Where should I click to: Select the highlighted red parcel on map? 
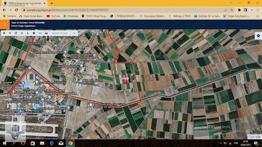[124, 79]
